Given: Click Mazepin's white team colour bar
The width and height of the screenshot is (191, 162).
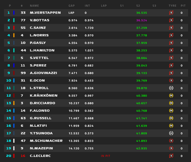Looking at the screenshot, I should pos(14,148).
